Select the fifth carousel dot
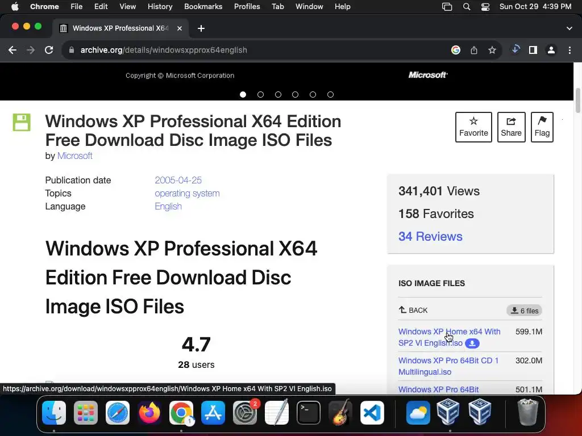 [313, 95]
